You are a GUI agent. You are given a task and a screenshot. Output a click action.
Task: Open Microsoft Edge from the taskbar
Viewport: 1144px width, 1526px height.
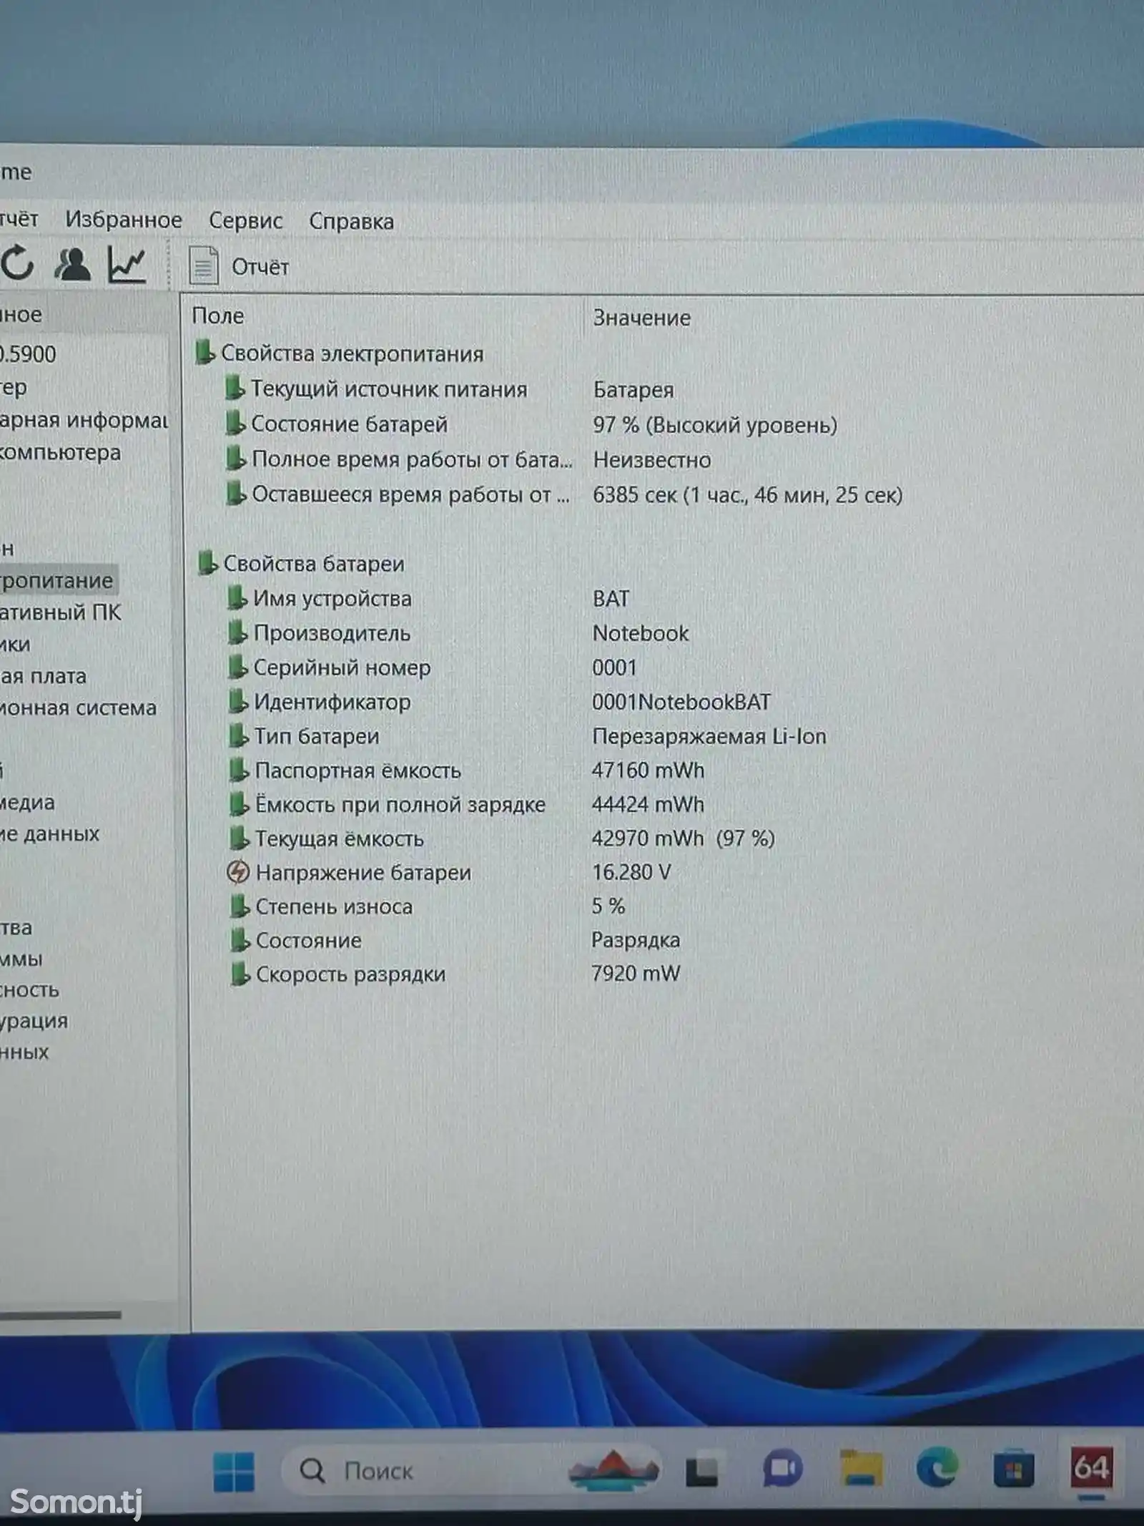click(937, 1467)
